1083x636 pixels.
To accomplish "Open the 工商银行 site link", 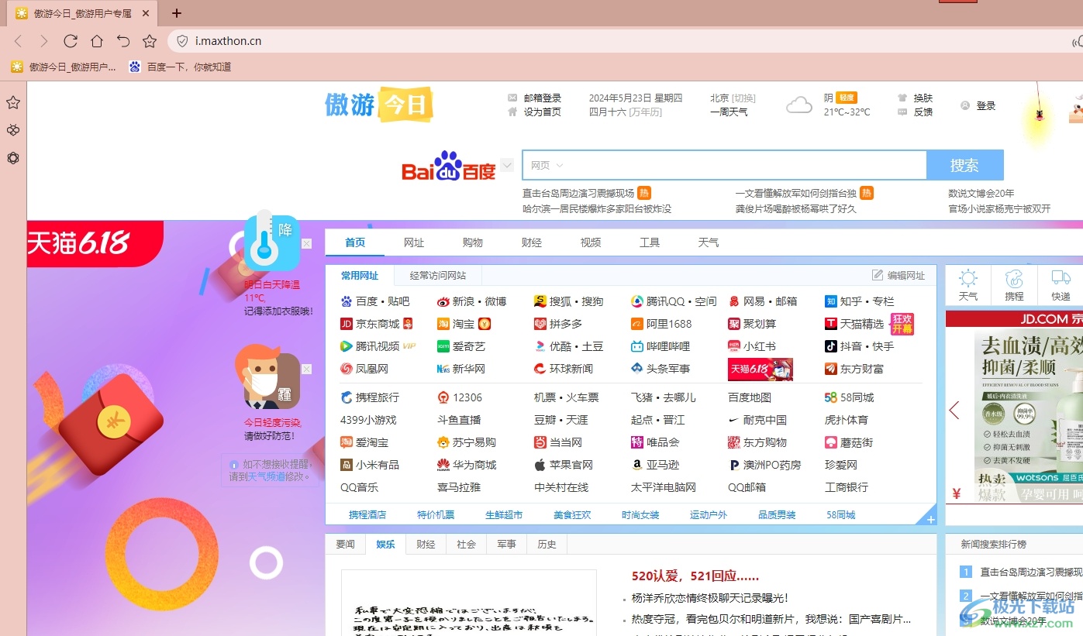I will pos(847,487).
